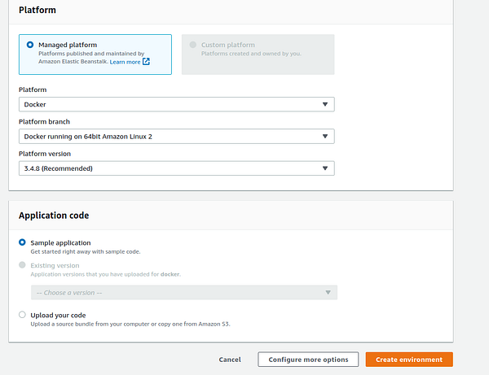Viewport: 489px width, 375px height.
Task: Select the Custom platform radio button
Action: click(x=193, y=45)
